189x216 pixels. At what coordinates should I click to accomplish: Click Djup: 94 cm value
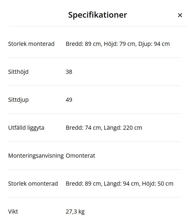[154, 44]
